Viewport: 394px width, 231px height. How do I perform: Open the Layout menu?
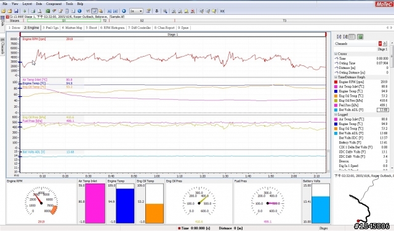pyautogui.click(x=27, y=4)
